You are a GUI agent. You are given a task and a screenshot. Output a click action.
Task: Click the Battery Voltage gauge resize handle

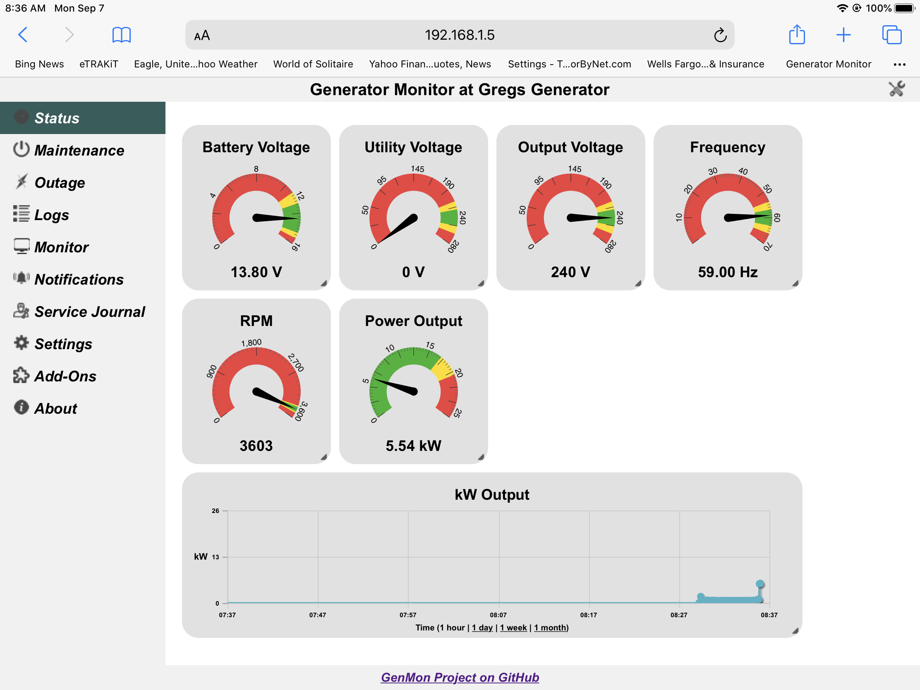(x=323, y=284)
